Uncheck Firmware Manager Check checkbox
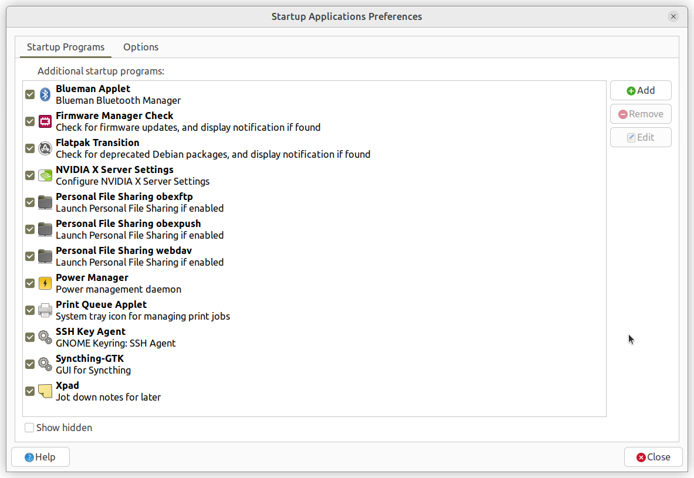The height and width of the screenshot is (478, 694). (30, 121)
